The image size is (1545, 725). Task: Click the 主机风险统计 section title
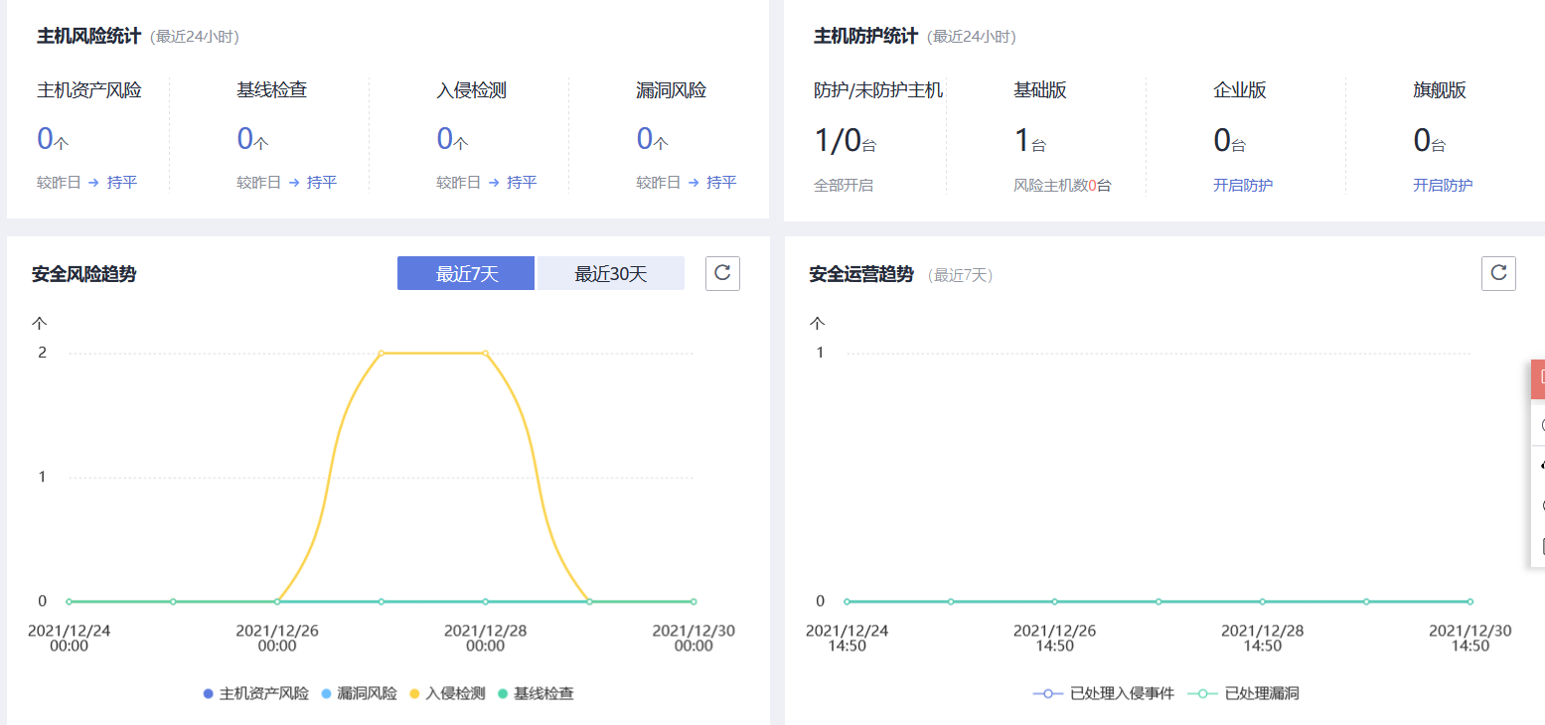[x=88, y=36]
